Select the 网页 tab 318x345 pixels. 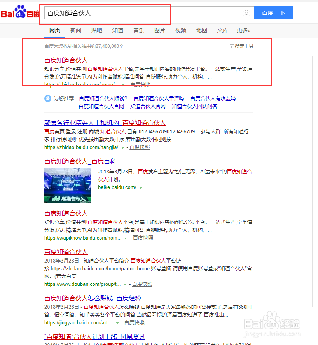click(55, 30)
